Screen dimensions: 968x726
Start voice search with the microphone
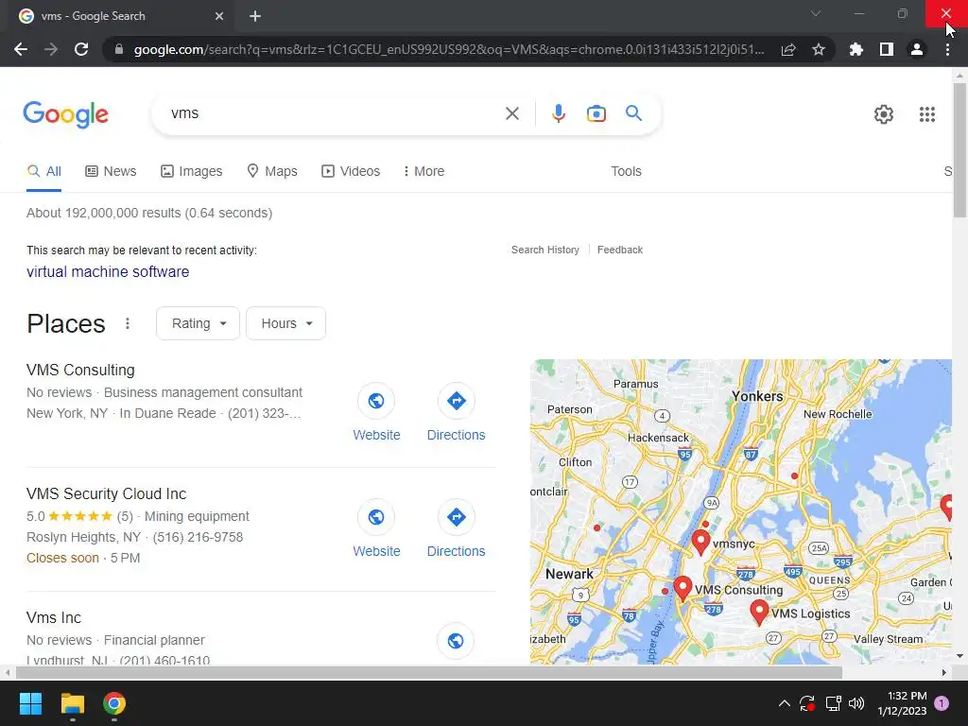click(559, 113)
